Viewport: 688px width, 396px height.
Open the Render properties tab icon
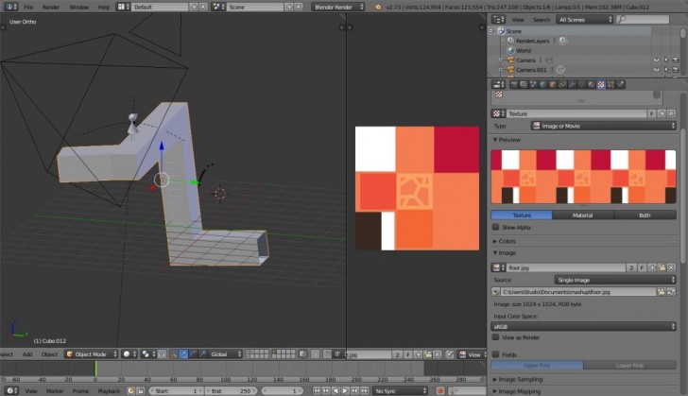tap(514, 84)
